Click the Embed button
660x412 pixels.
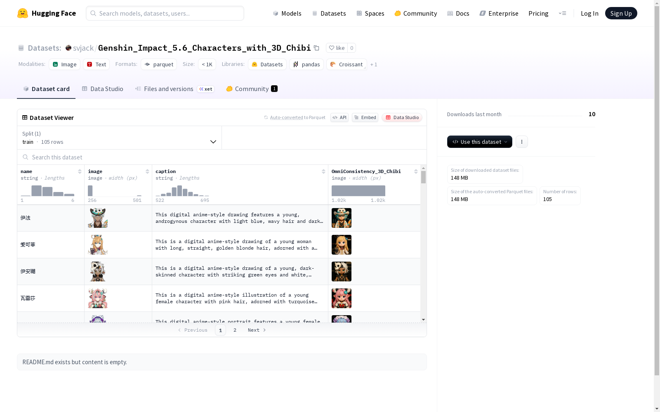[x=365, y=117]
